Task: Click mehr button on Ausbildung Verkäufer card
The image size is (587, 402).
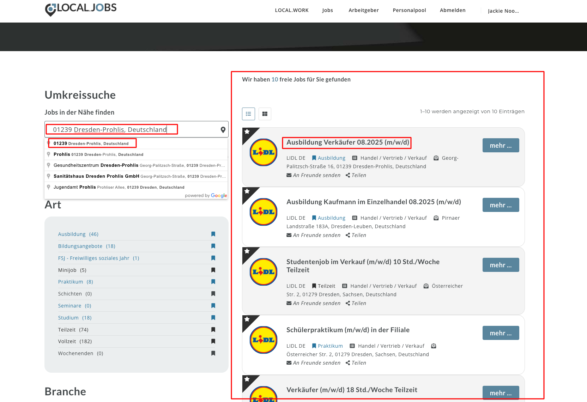Action: [501, 145]
